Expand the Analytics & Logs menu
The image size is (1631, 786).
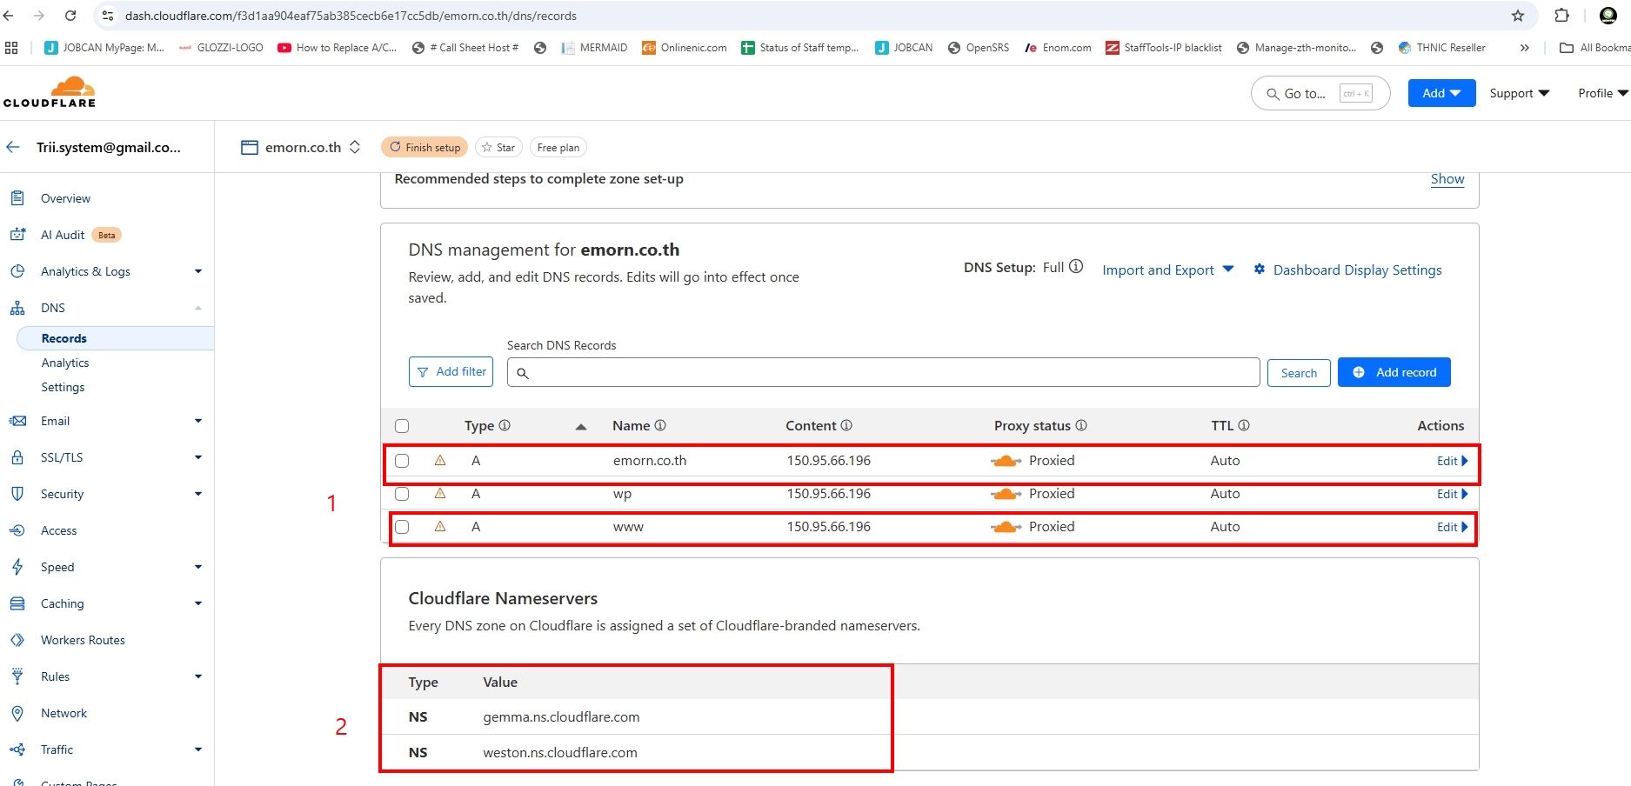point(198,271)
